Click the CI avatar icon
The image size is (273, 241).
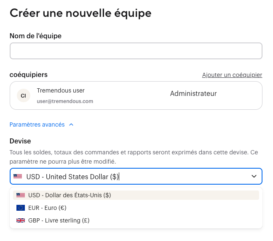23,96
